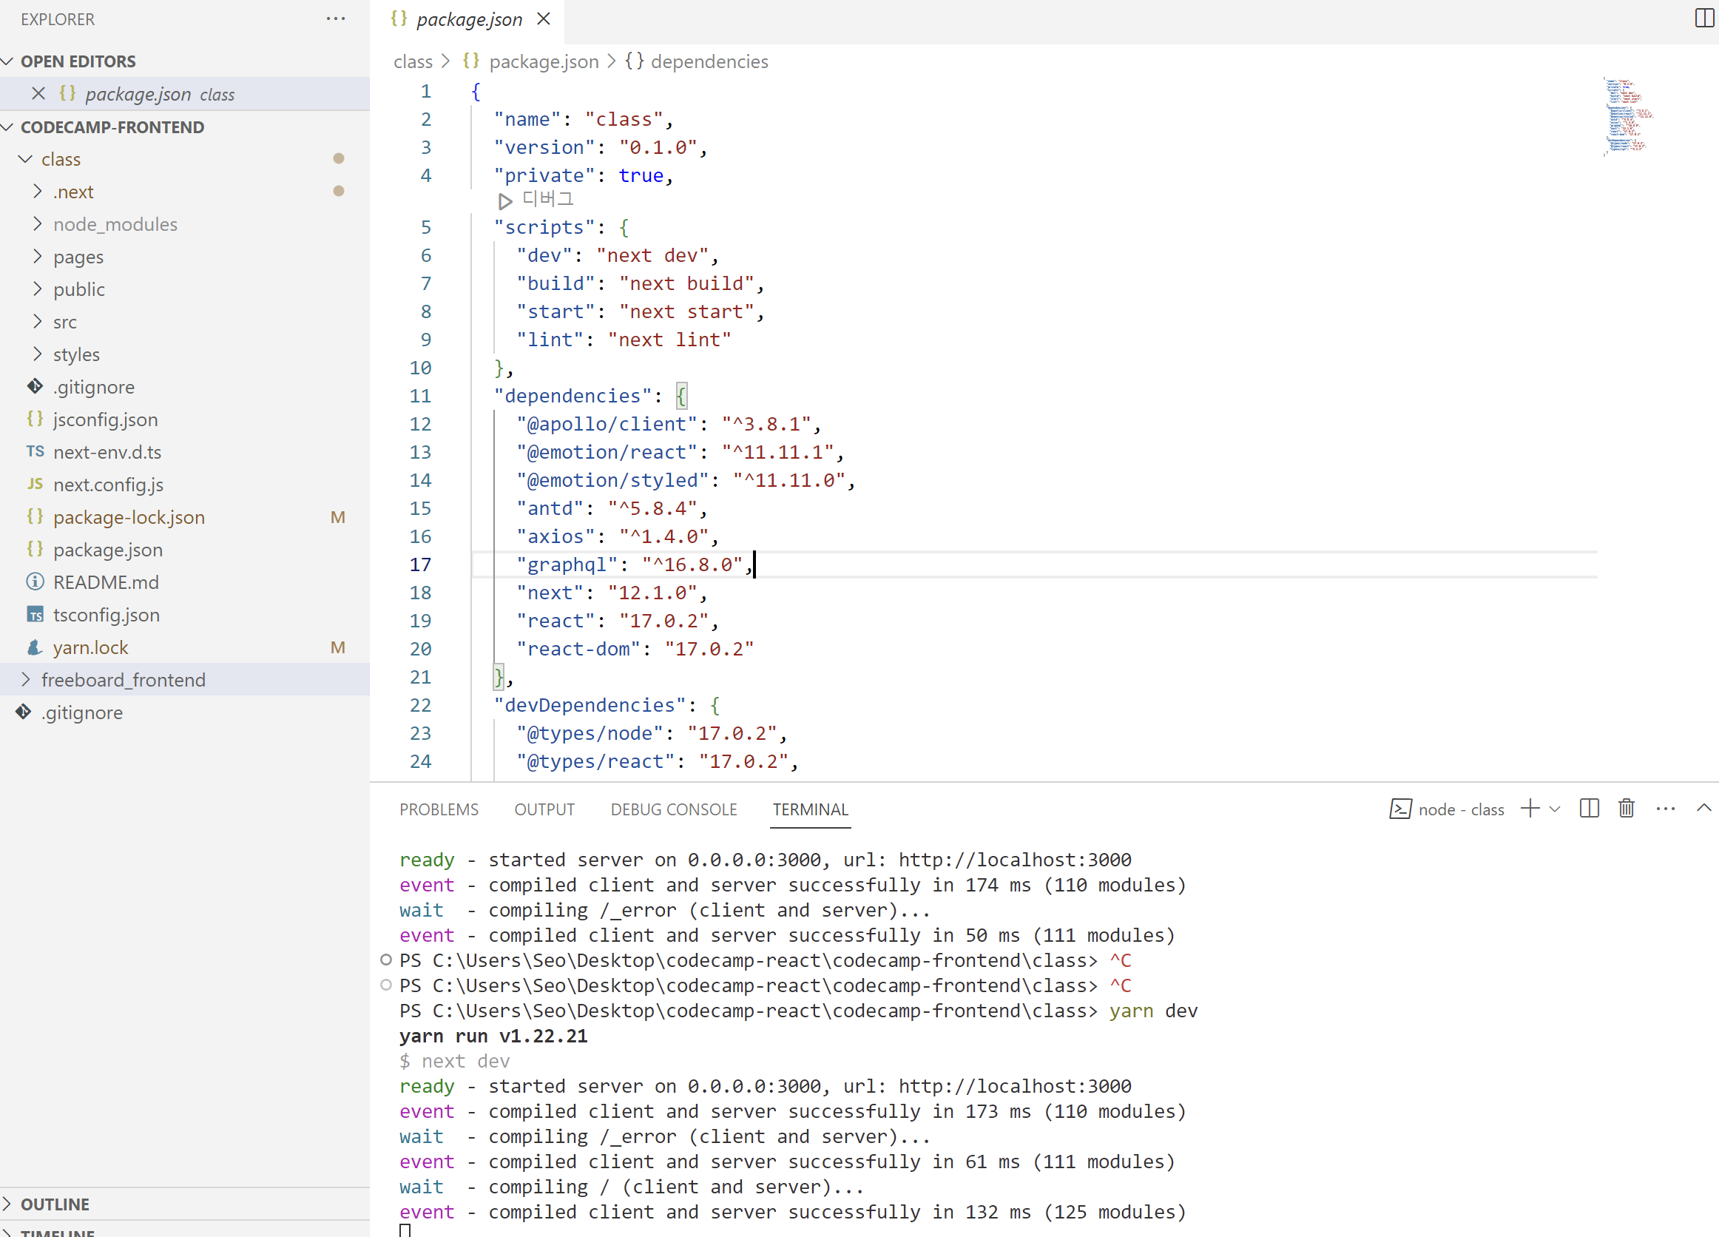
Task: Click the debug run icon above scripts
Action: (x=504, y=200)
